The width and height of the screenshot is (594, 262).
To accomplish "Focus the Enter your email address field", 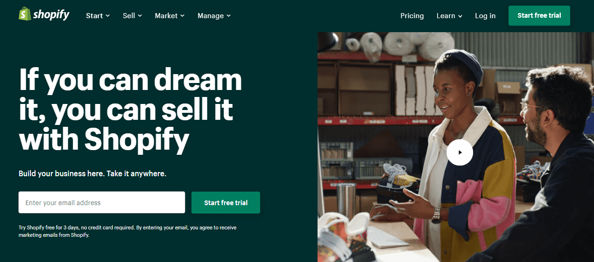I will tap(102, 202).
